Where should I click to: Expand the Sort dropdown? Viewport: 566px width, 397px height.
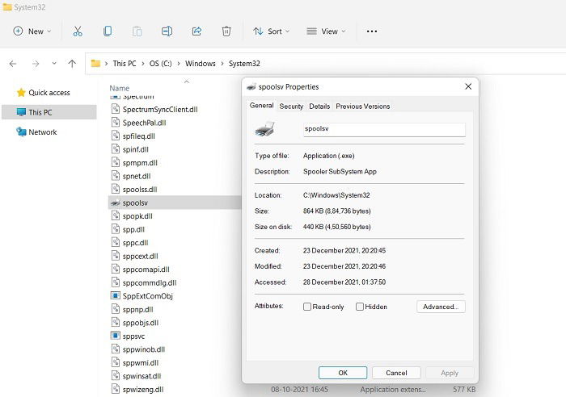pos(272,31)
